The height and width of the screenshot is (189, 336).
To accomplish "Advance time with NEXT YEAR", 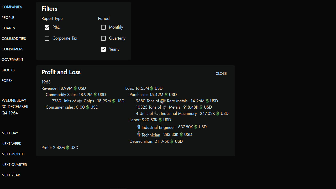I will click(x=11, y=175).
